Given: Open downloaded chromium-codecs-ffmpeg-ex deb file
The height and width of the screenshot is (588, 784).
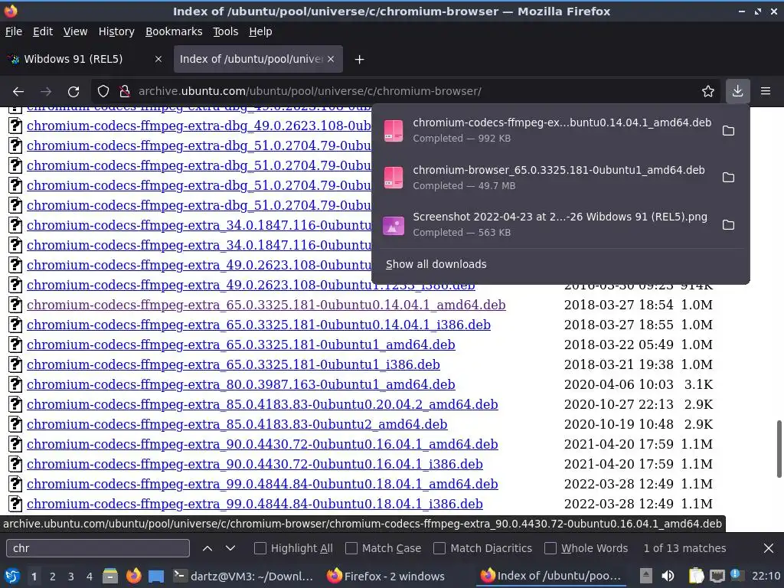Looking at the screenshot, I should (547, 130).
